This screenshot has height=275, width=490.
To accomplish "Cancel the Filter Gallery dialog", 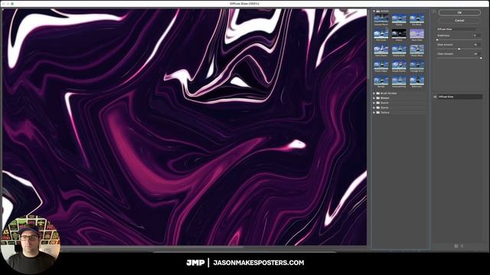I will (459, 21).
